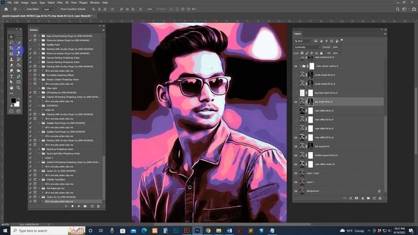Open the Plugins menu

[x=83, y=3]
